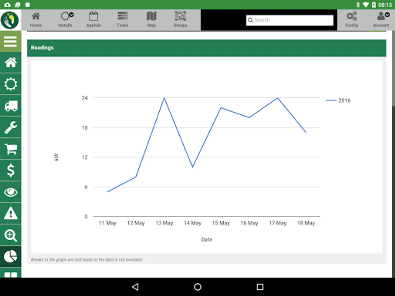Open the delivery truck icon in the sidebar
This screenshot has width=395, height=296.
coord(10,106)
